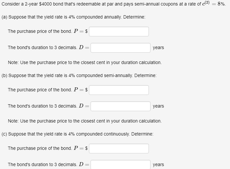
Task: Click the coupon rate formula c(2) = 8%
Action: 214,4
